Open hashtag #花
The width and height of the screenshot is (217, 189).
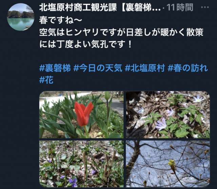46,80
